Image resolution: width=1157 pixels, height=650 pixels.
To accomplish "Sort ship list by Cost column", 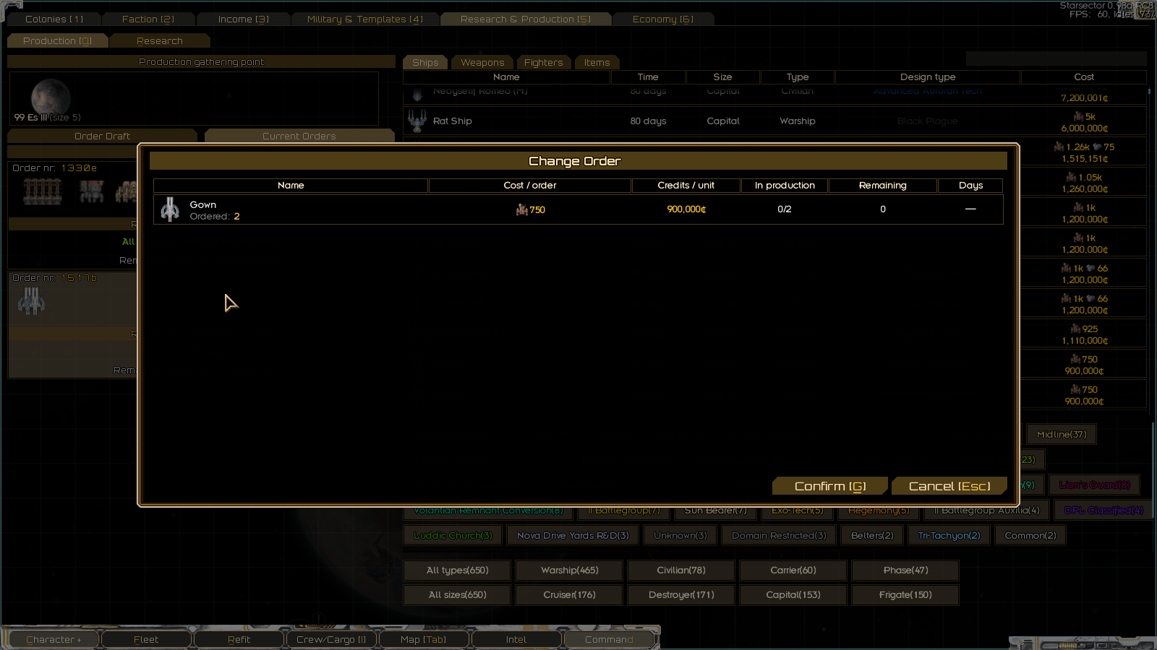I will tap(1084, 77).
